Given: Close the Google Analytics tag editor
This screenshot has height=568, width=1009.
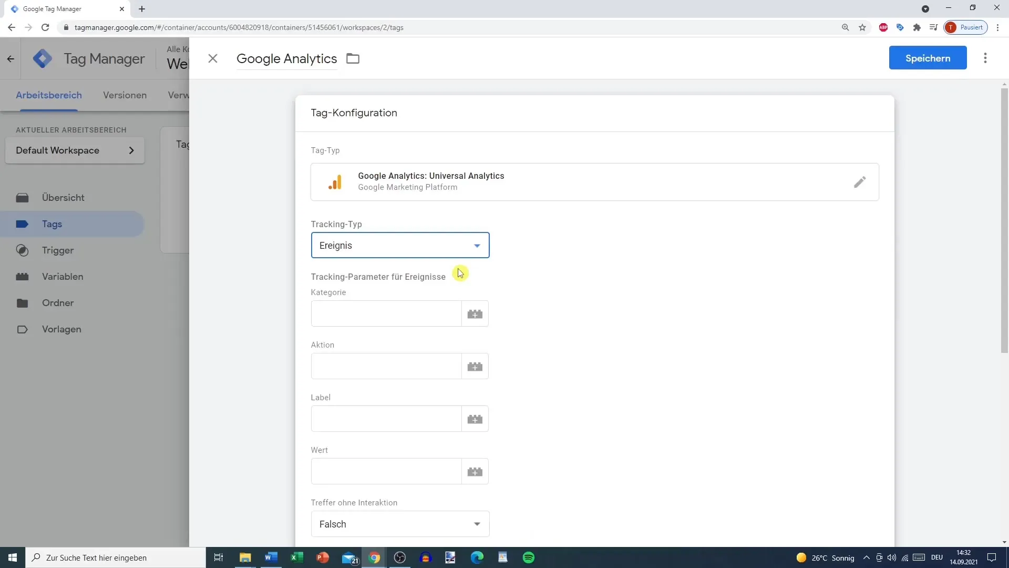Looking at the screenshot, I should (213, 58).
